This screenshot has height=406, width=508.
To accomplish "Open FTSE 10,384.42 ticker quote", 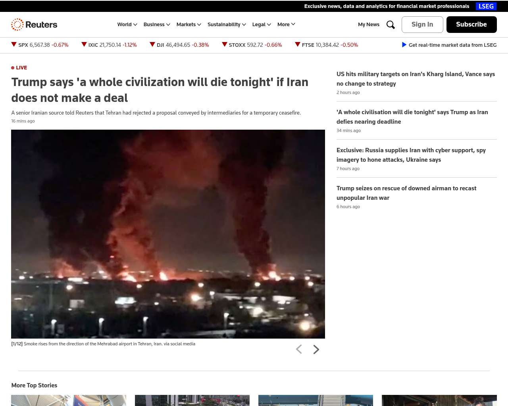I will coord(327,45).
